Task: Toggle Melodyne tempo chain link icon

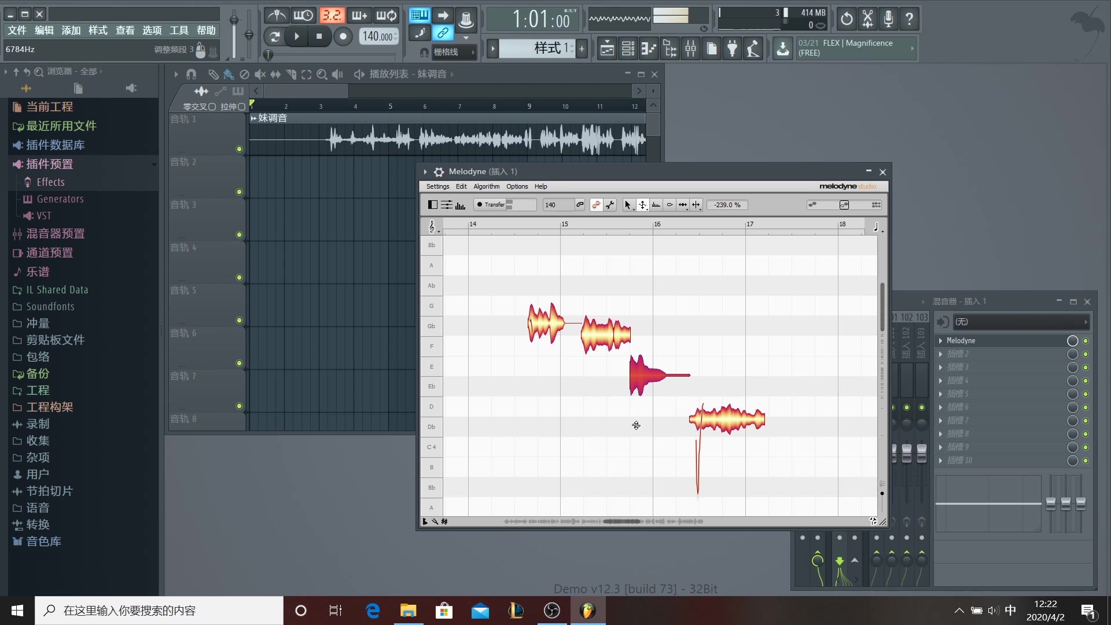Action: [x=579, y=205]
